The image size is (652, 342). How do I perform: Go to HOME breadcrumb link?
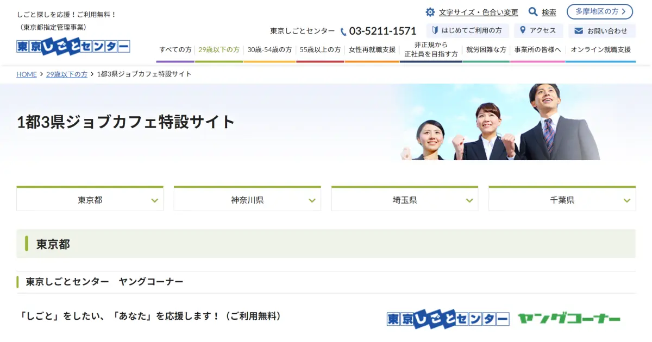tap(27, 74)
